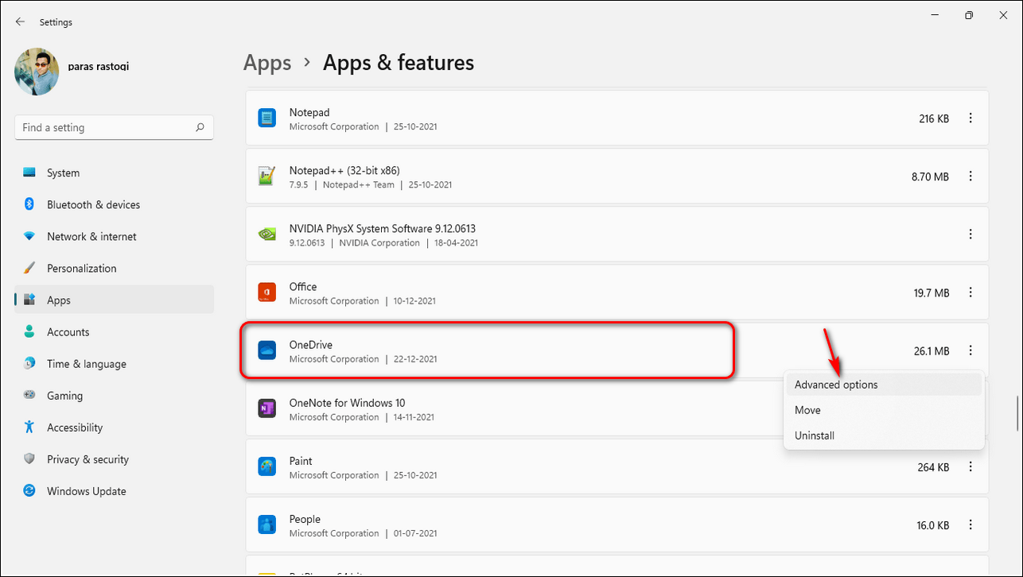Click the Notepad++ app icon
This screenshot has height=577, width=1023.
[x=266, y=176]
